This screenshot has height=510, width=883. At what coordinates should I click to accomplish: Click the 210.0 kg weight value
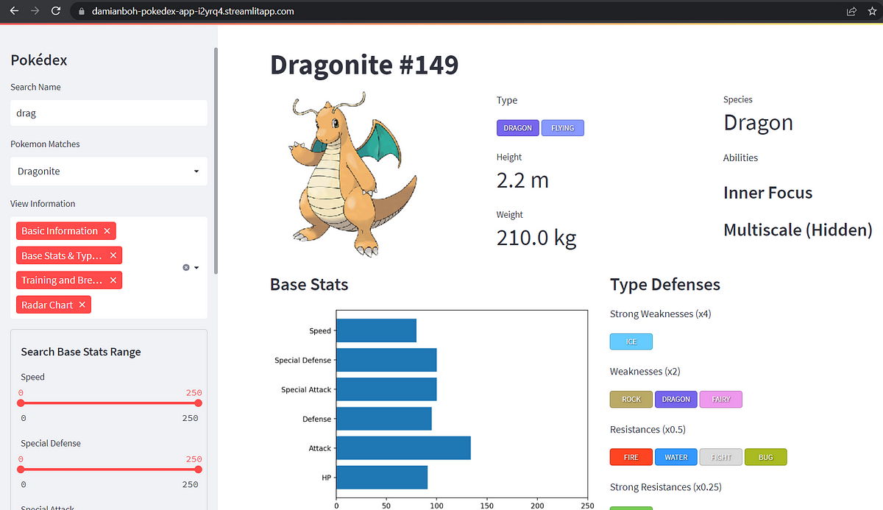pos(536,238)
